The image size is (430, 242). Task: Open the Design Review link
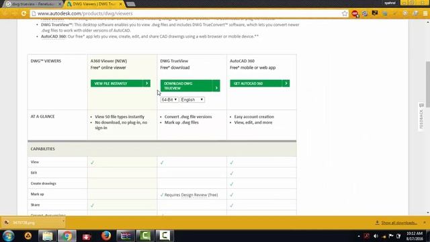(194, 195)
